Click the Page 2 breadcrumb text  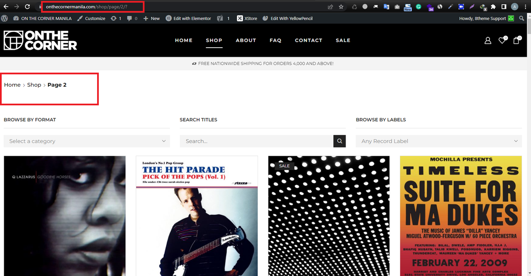click(x=57, y=85)
